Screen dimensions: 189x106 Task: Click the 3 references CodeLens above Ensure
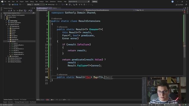click(x=62, y=27)
